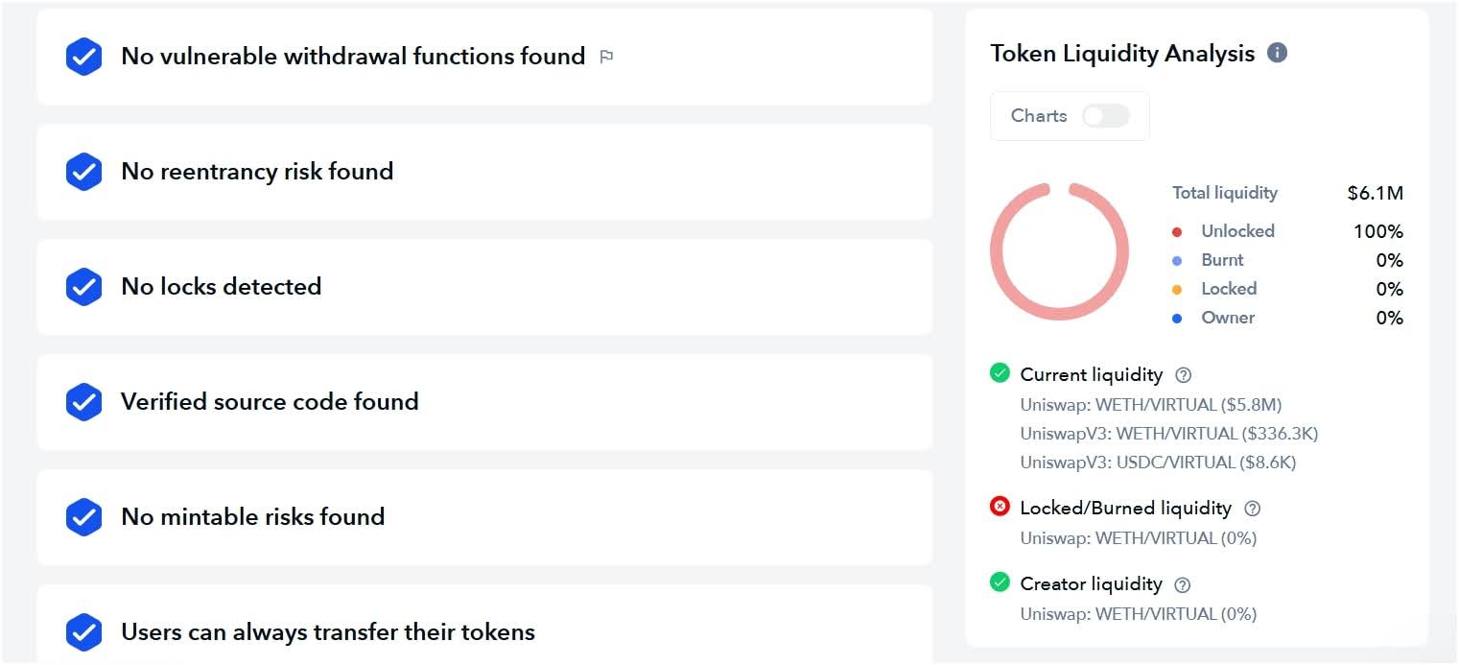Click the red cross icon beside Locked/Burned liquidity

click(x=1000, y=507)
